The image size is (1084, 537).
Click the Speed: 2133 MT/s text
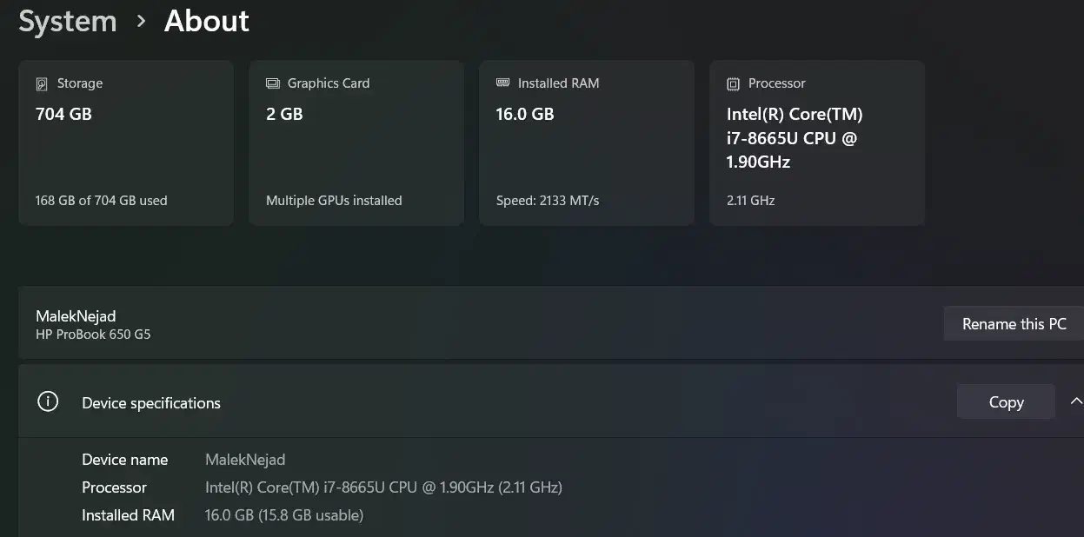(548, 201)
